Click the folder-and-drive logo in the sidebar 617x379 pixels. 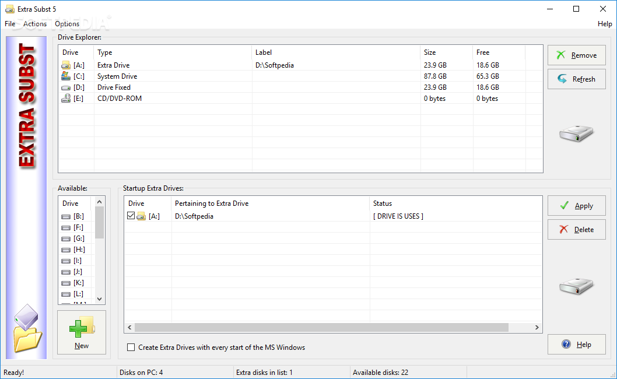coord(27,328)
